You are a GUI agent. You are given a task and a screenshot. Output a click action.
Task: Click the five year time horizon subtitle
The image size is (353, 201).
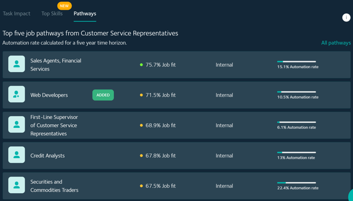[x=65, y=43]
